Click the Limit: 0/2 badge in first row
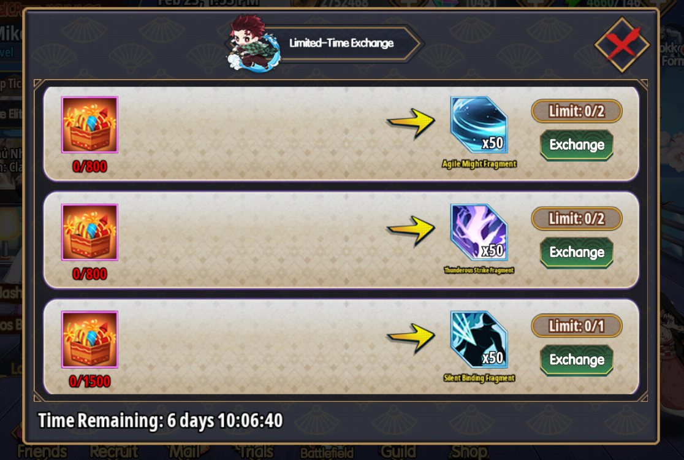 click(x=577, y=111)
